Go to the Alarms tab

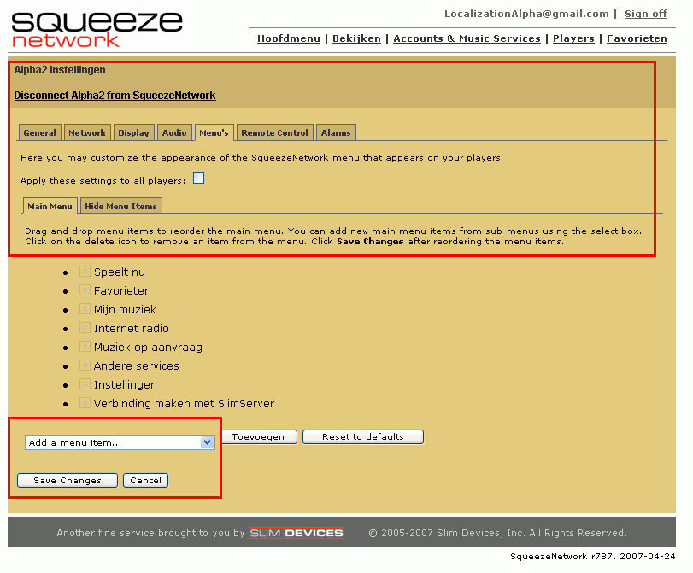[x=336, y=132]
